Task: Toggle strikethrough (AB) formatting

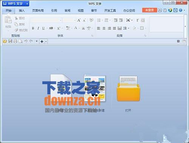Action: pos(51,28)
